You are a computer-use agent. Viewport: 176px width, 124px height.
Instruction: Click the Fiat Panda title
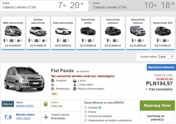[62, 71]
